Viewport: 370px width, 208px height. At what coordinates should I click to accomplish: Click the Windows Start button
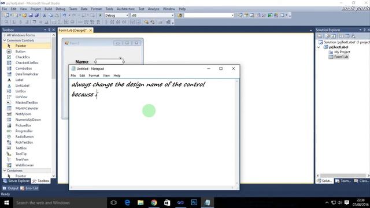click(x=6, y=203)
